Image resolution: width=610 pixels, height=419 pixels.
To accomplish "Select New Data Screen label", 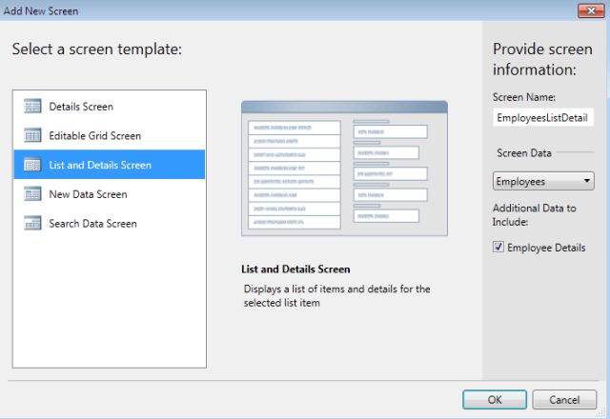I will (88, 194).
